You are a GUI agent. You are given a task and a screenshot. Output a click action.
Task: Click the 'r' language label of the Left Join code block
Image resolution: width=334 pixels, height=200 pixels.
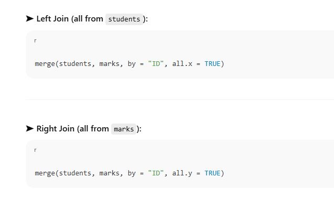pos(35,41)
